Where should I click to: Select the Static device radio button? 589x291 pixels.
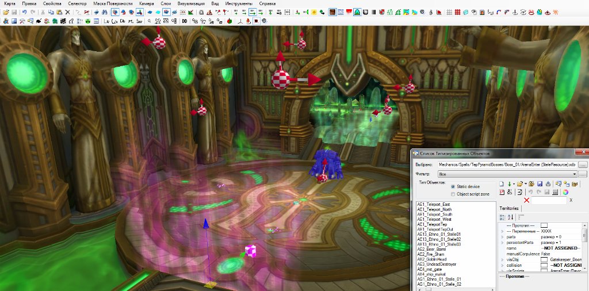click(x=453, y=186)
